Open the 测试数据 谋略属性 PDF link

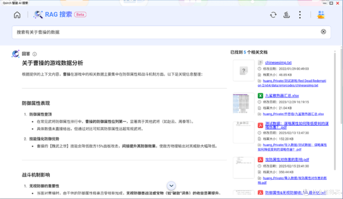click(297, 125)
